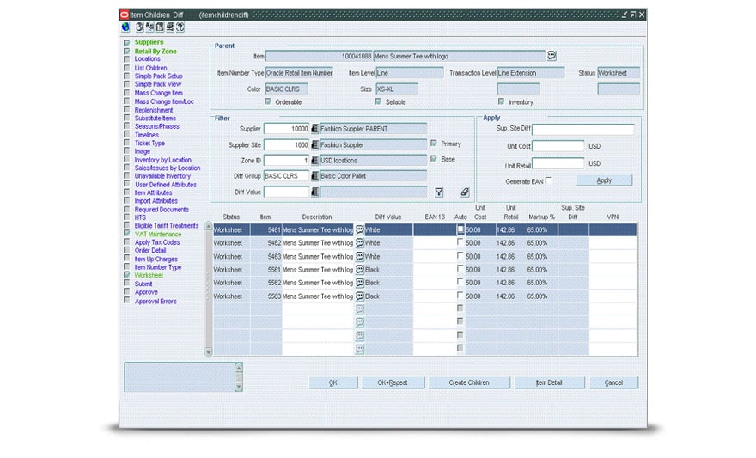Open Approval Errors in the sidebar
756x458 pixels.
click(x=155, y=302)
